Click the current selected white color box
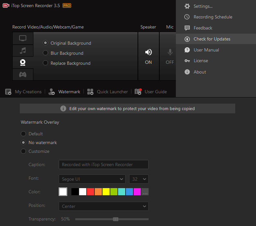The image size is (256, 226). 63,192
